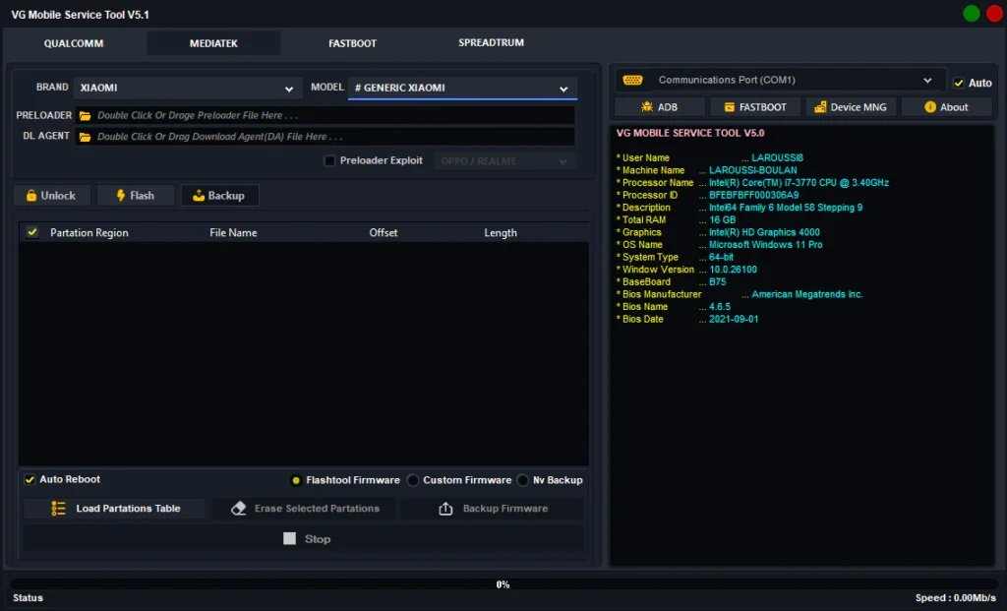Select the Unlock mode button
The width and height of the screenshot is (1007, 611).
[x=51, y=196]
